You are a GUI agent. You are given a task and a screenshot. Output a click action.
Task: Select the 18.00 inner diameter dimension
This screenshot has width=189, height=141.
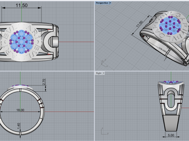[20, 110]
